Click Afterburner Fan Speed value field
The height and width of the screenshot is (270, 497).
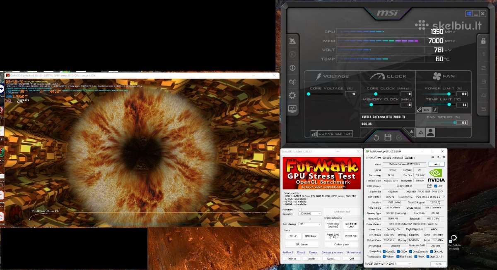tap(462, 122)
